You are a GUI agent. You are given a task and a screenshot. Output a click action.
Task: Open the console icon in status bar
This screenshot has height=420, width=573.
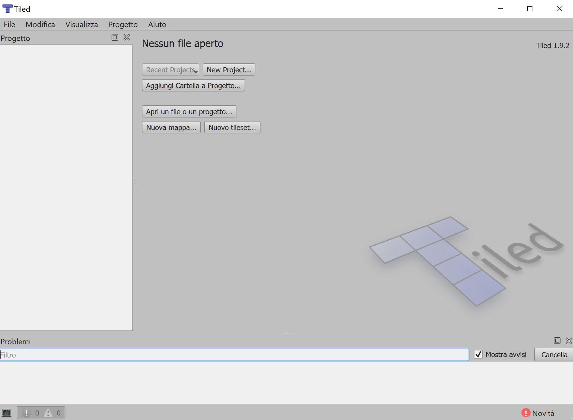[x=6, y=413]
